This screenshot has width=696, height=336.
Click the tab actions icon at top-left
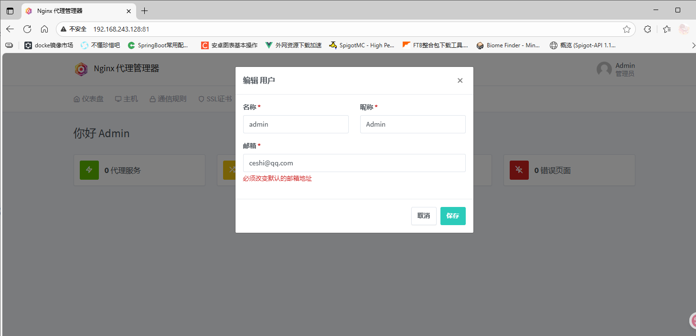10,11
